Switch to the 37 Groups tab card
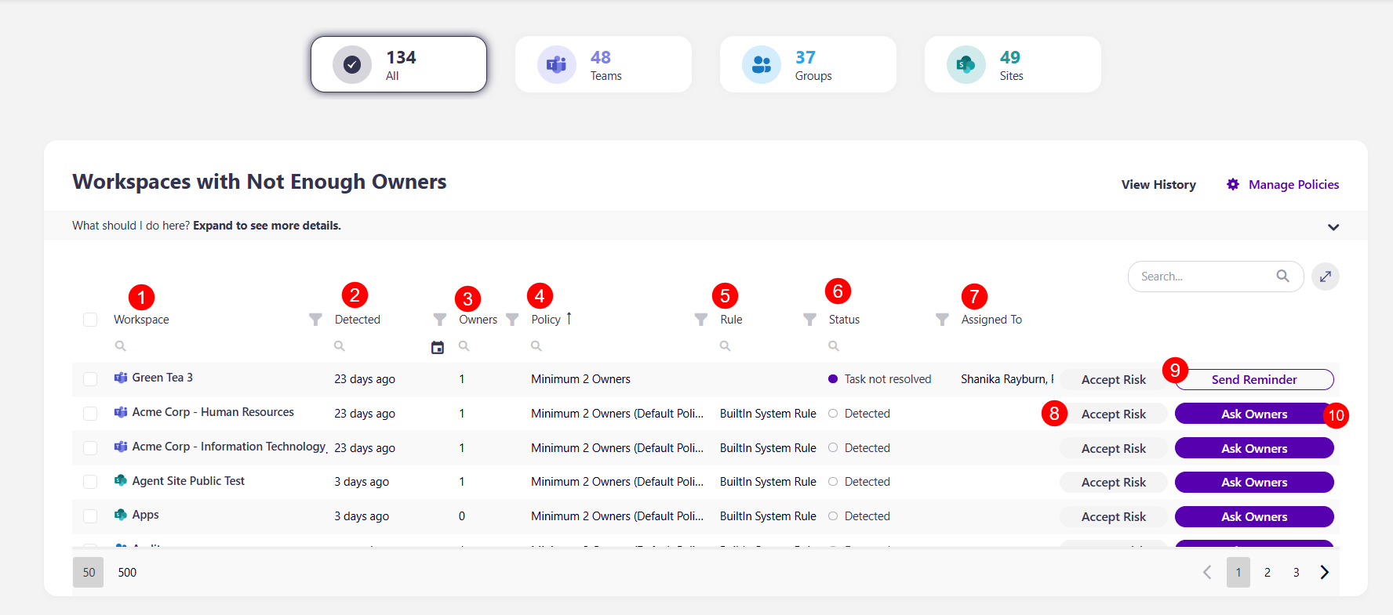 (x=807, y=64)
